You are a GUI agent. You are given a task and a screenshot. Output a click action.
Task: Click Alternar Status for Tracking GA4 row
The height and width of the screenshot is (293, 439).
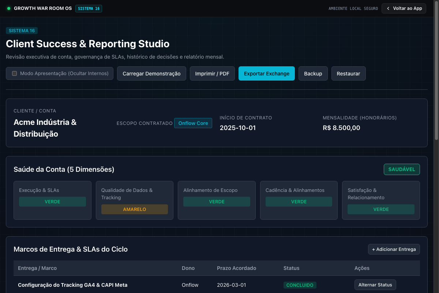375,285
